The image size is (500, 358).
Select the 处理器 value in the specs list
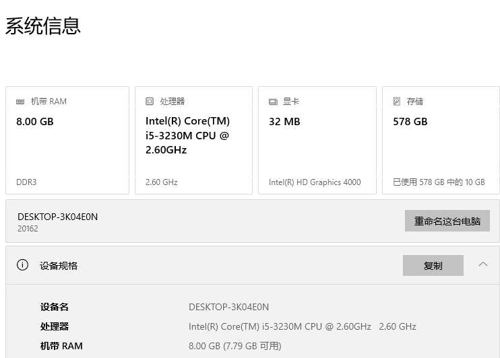click(302, 326)
